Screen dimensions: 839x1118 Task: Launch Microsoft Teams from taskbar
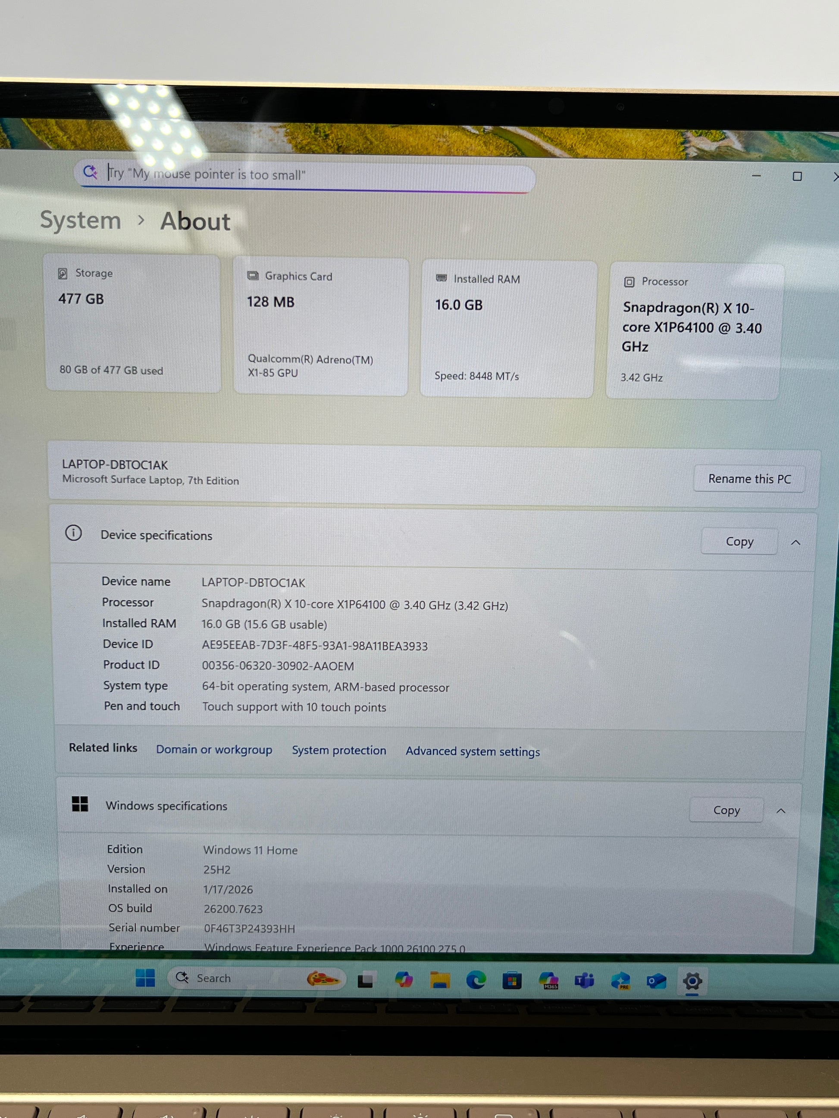(584, 981)
